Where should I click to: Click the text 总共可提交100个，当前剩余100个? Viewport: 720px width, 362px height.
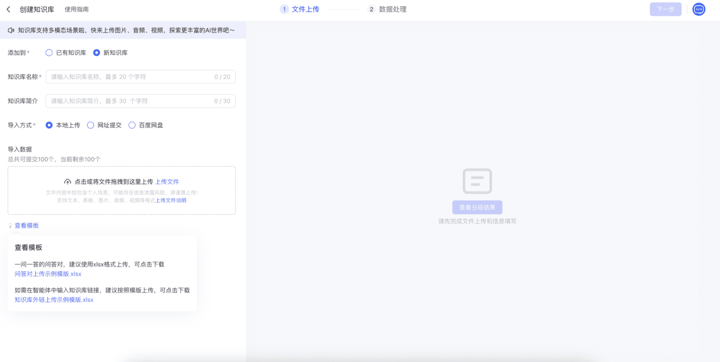[x=54, y=159]
